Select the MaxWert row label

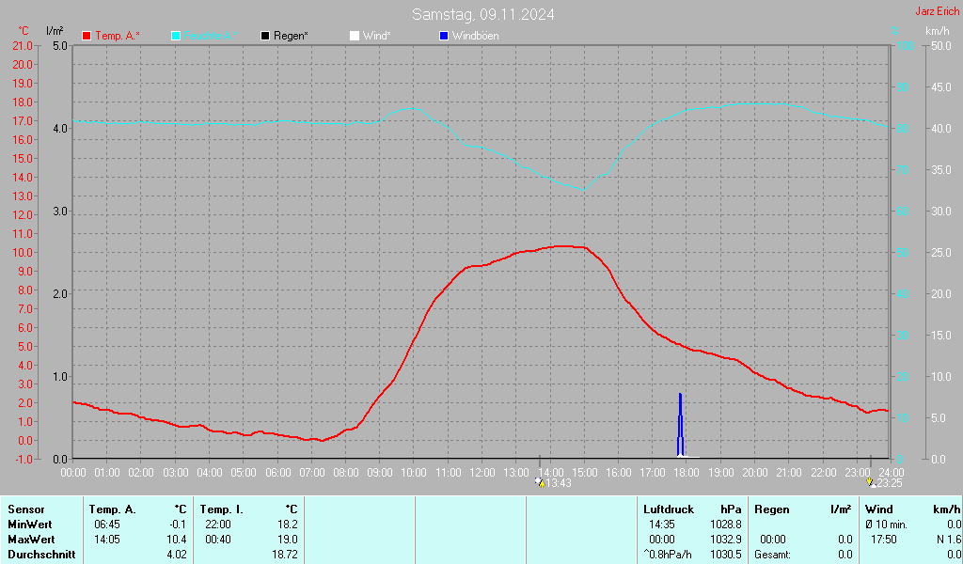tap(30, 540)
